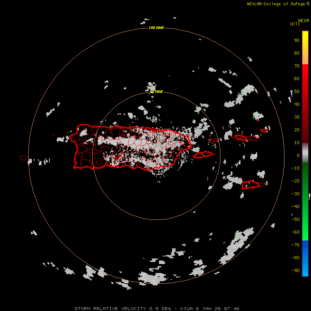Click the -30 knot tick label

coord(295,194)
